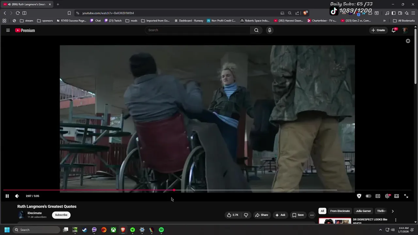
Task: Open the YouTube guide hamburger menu
Action: pyautogui.click(x=8, y=30)
